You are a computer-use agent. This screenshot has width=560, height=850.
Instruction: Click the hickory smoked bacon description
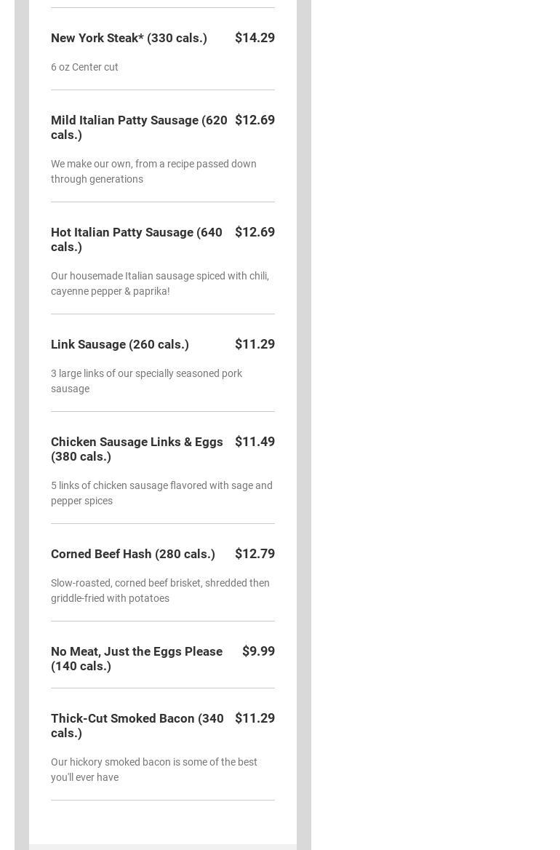[153, 769]
